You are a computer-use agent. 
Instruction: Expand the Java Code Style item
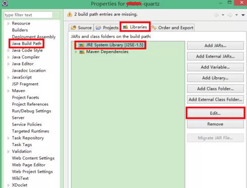tap(8, 51)
